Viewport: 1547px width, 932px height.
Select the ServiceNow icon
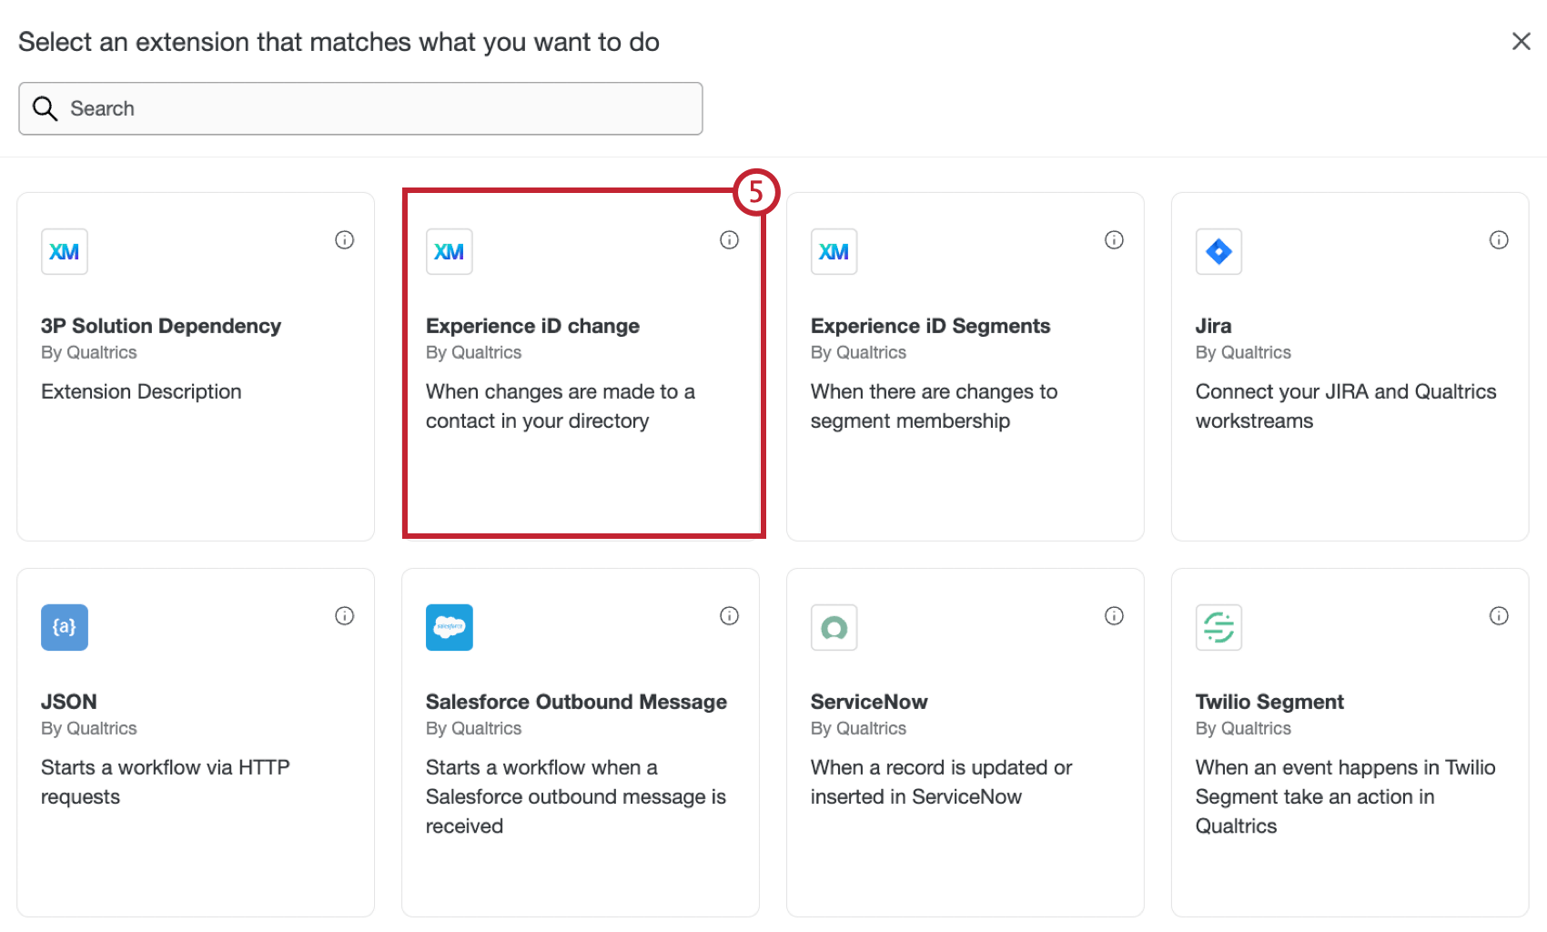[834, 627]
